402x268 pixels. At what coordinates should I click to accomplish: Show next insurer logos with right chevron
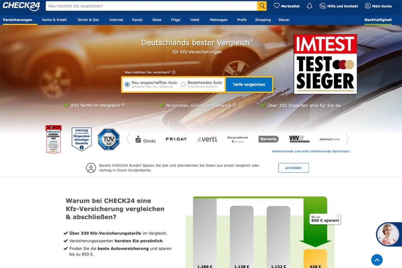[347, 139]
